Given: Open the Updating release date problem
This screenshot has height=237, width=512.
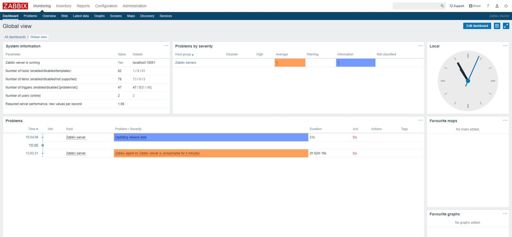Looking at the screenshot, I should [131, 137].
